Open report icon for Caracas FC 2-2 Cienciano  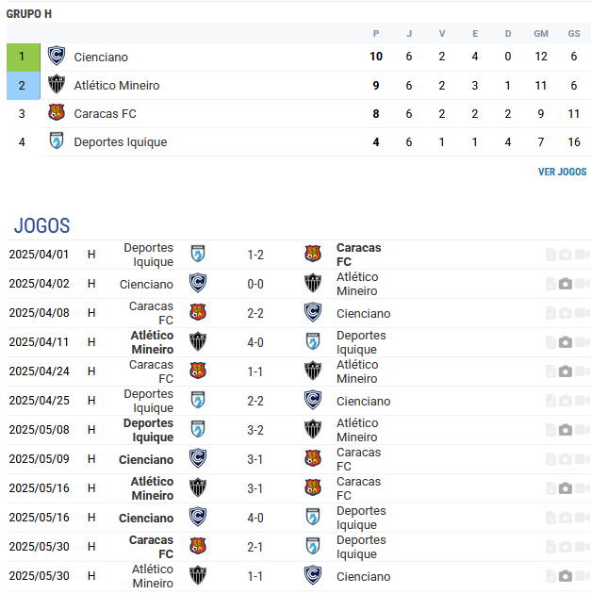[x=550, y=313]
